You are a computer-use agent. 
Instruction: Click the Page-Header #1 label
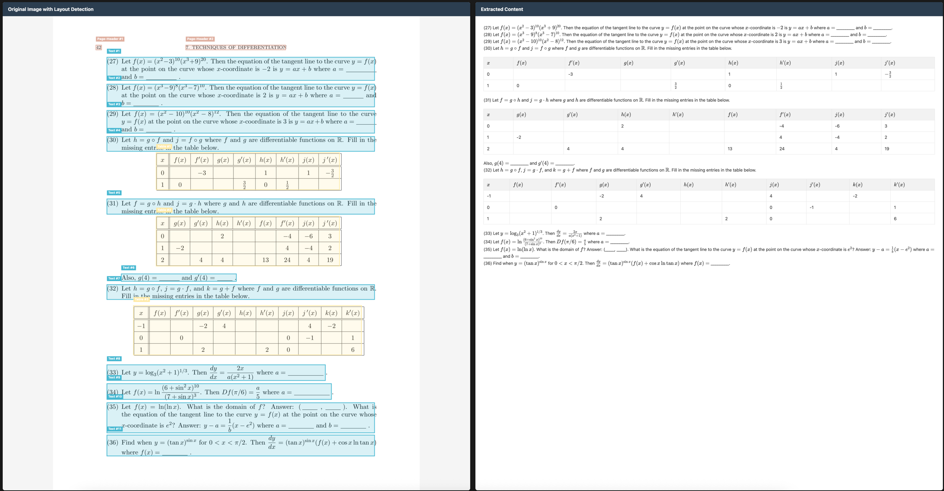coord(110,39)
